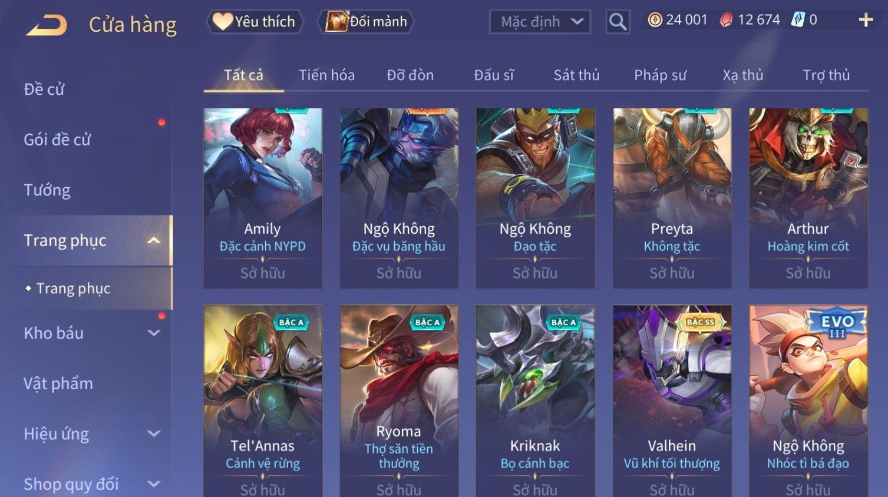Switch to the Tiến hóa tab
This screenshot has height=497, width=888.
click(326, 75)
